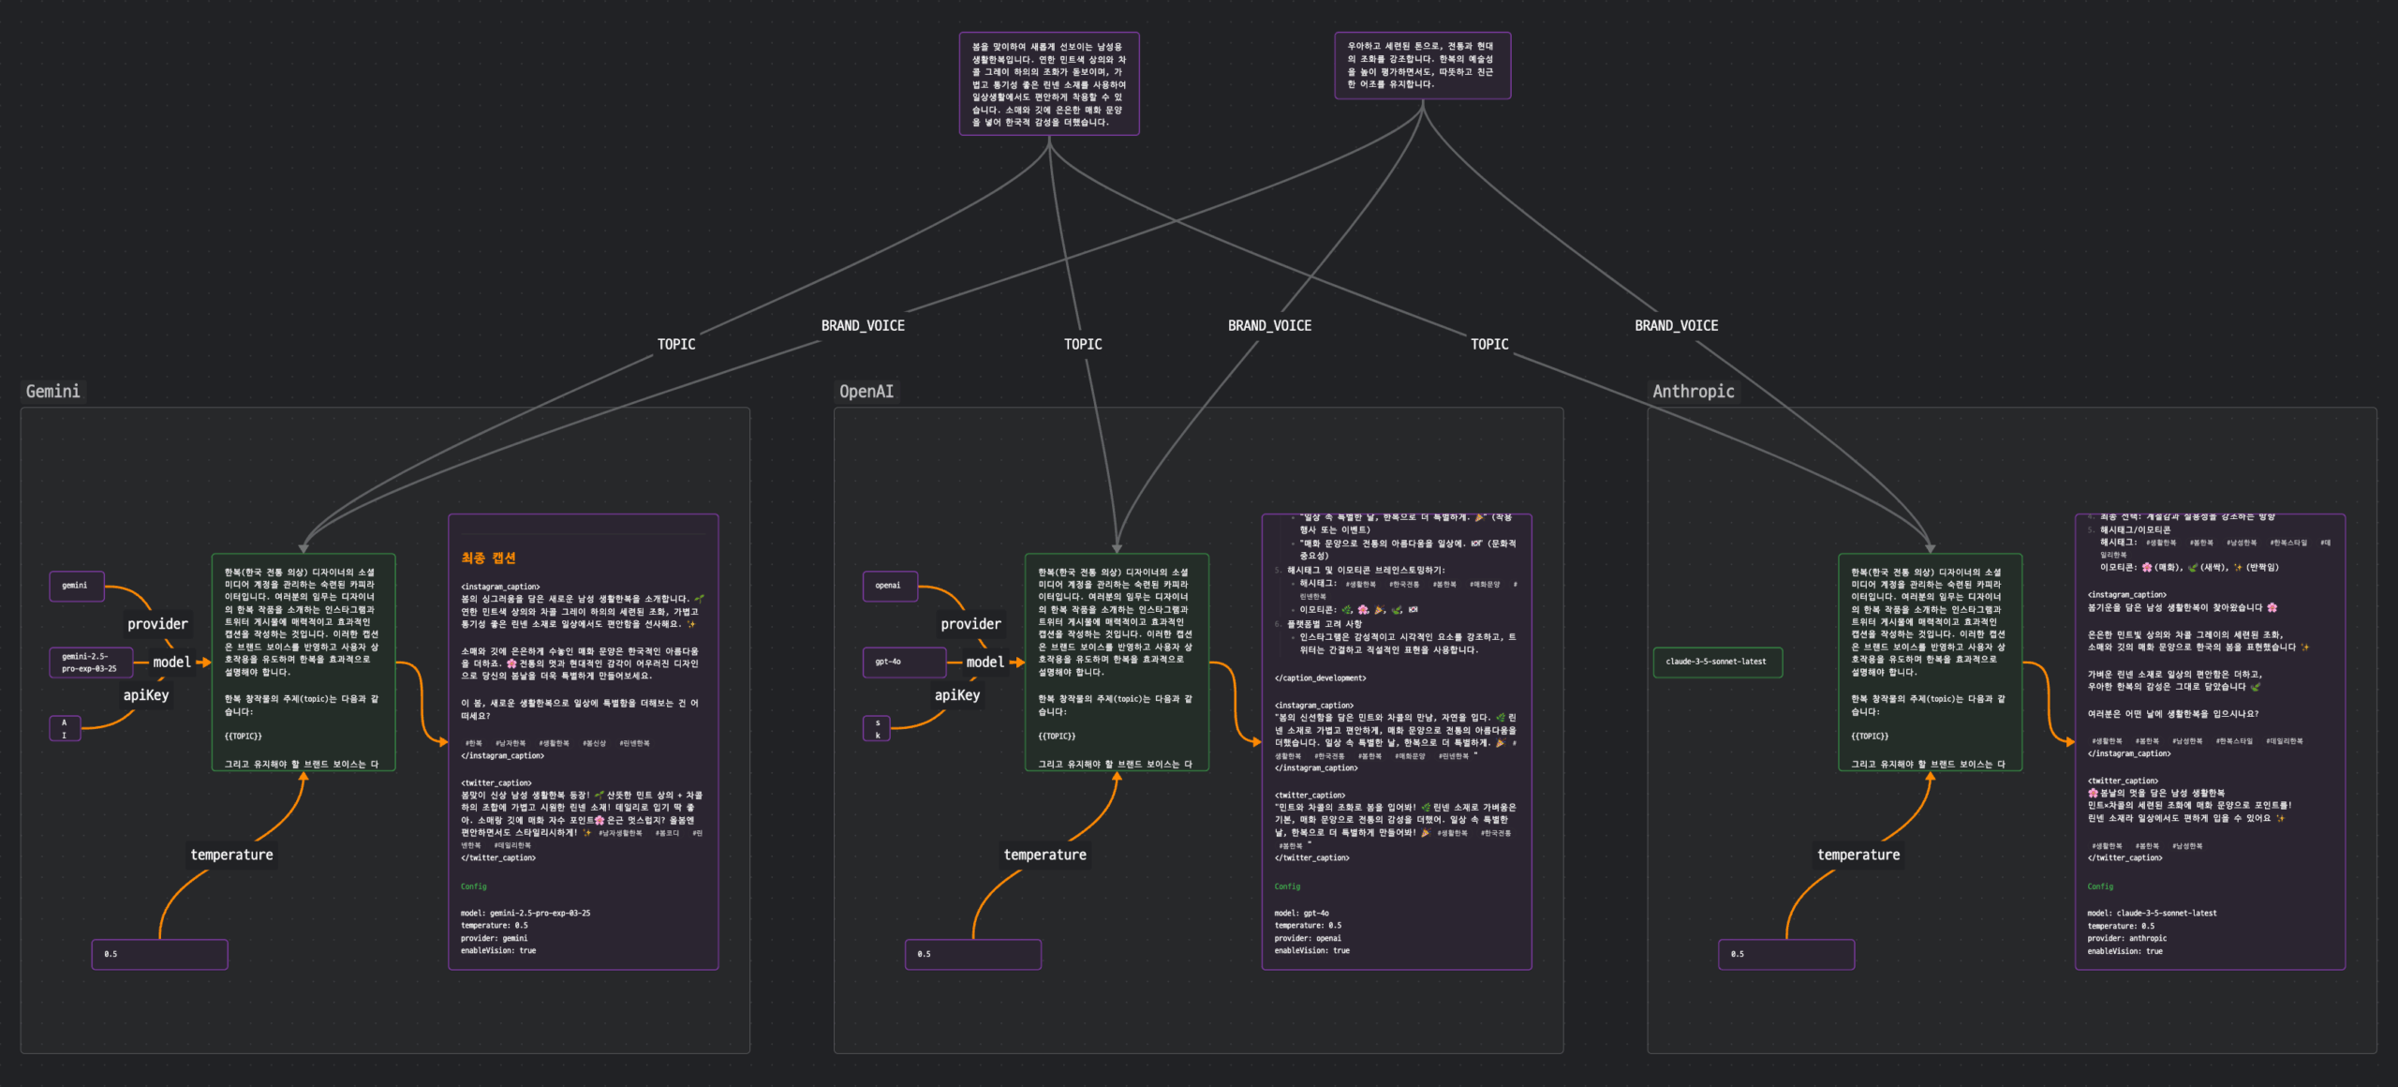Click 'model: claude-3-5-sonnet-latest' config line
Viewport: 2398px width, 1087px height.
coord(2152,913)
